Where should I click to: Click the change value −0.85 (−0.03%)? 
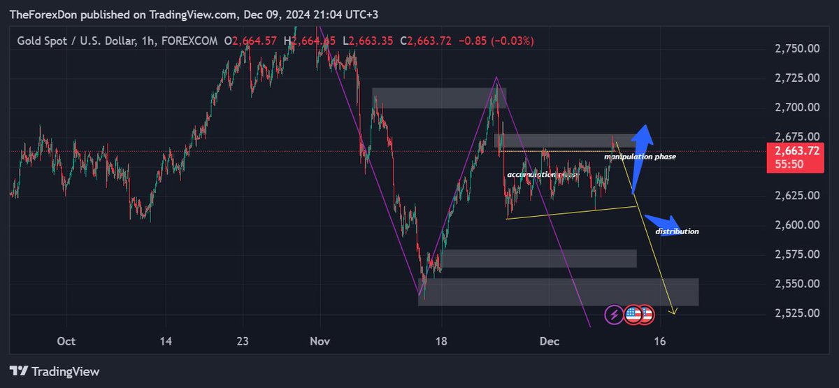pos(496,41)
